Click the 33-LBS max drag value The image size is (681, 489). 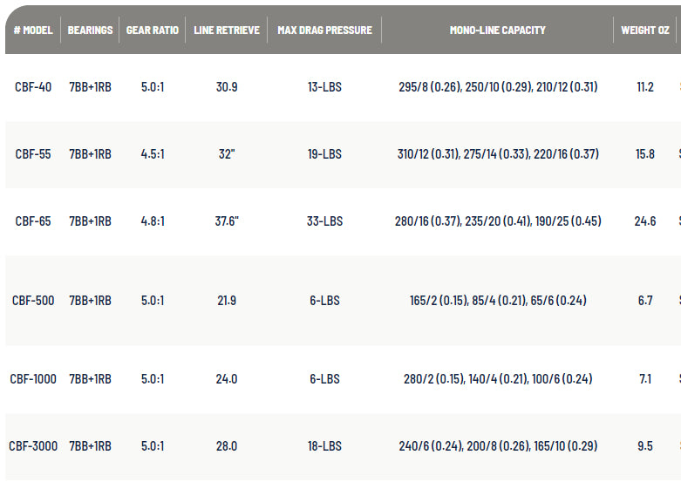(x=324, y=221)
